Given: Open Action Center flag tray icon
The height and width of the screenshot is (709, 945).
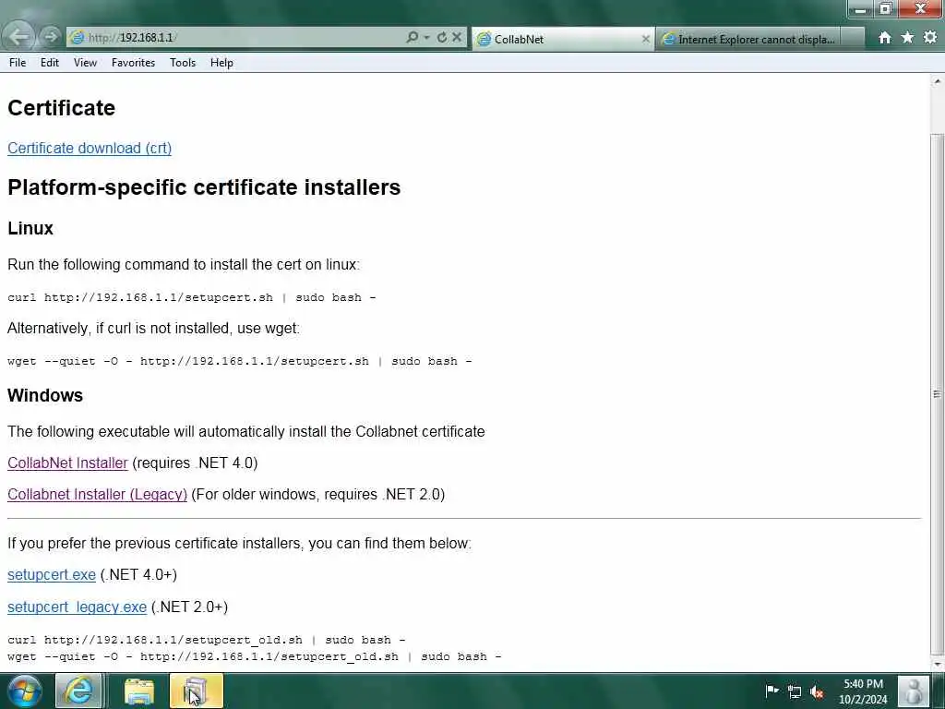Looking at the screenshot, I should [x=772, y=691].
